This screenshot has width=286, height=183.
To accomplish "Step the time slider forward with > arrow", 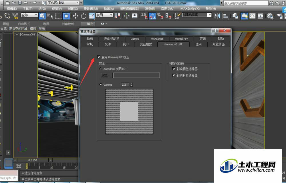I will 51,160.
